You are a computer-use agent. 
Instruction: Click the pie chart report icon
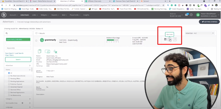pos(175,39)
